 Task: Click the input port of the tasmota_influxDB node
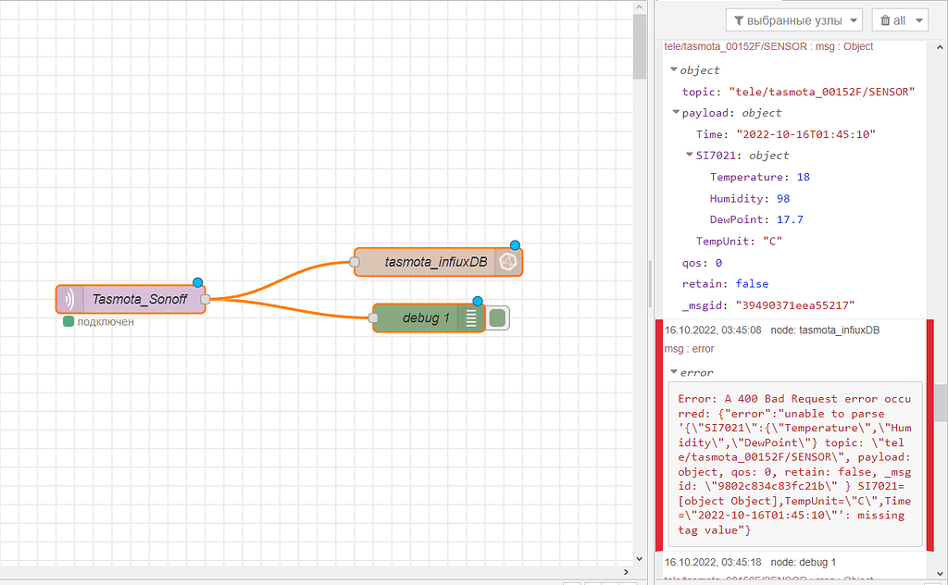[x=355, y=262]
